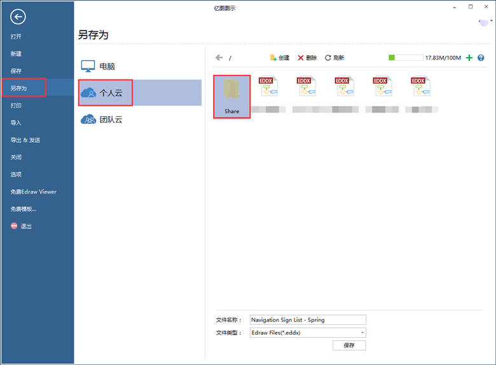The image size is (496, 365).
Task: Click 退出 exit menu item
Action: click(x=25, y=226)
